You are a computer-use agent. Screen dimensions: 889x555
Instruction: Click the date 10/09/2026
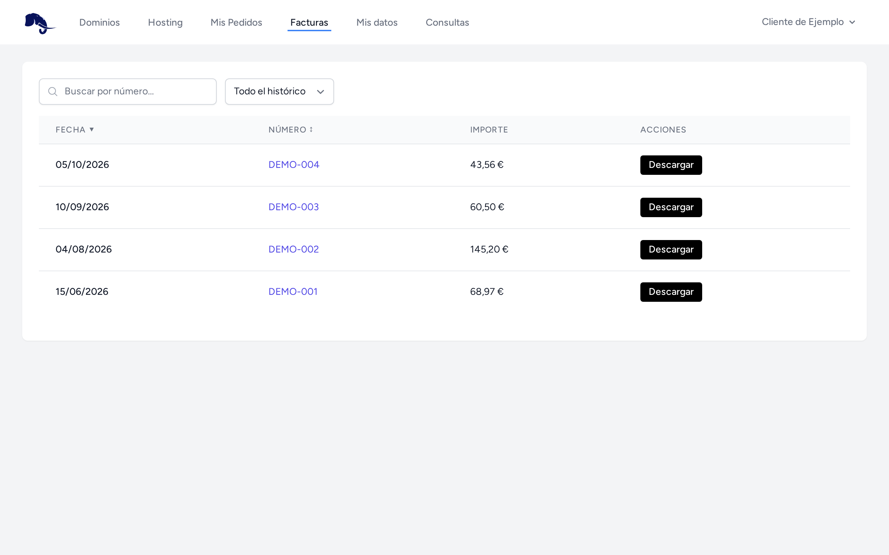click(82, 207)
